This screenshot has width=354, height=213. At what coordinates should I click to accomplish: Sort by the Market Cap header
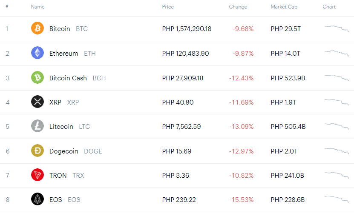click(x=284, y=7)
